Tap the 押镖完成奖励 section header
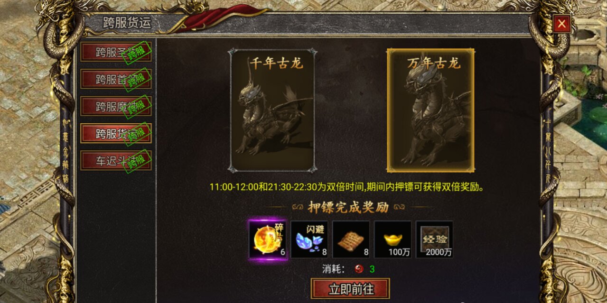This screenshot has height=303, width=607. 349,207
